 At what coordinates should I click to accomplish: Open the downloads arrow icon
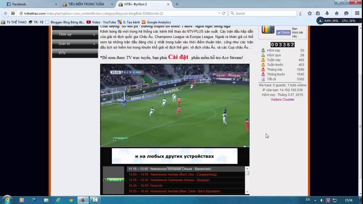click(x=327, y=13)
